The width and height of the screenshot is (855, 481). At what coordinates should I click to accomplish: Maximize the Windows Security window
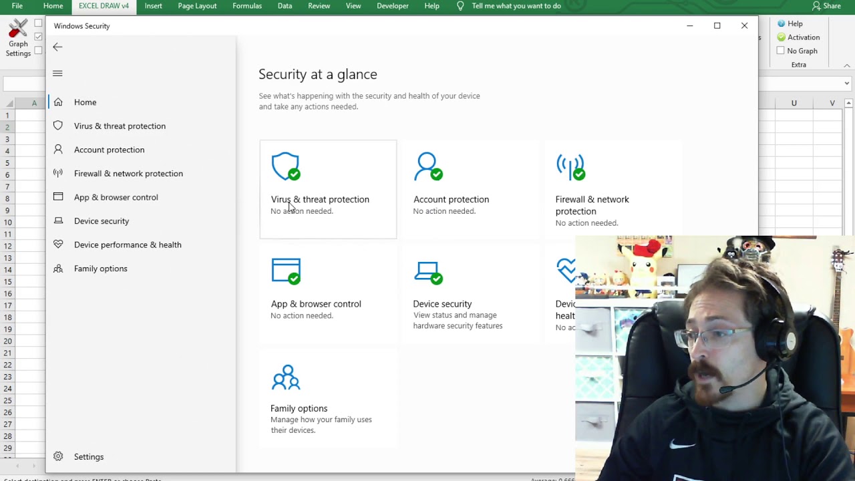[717, 25]
